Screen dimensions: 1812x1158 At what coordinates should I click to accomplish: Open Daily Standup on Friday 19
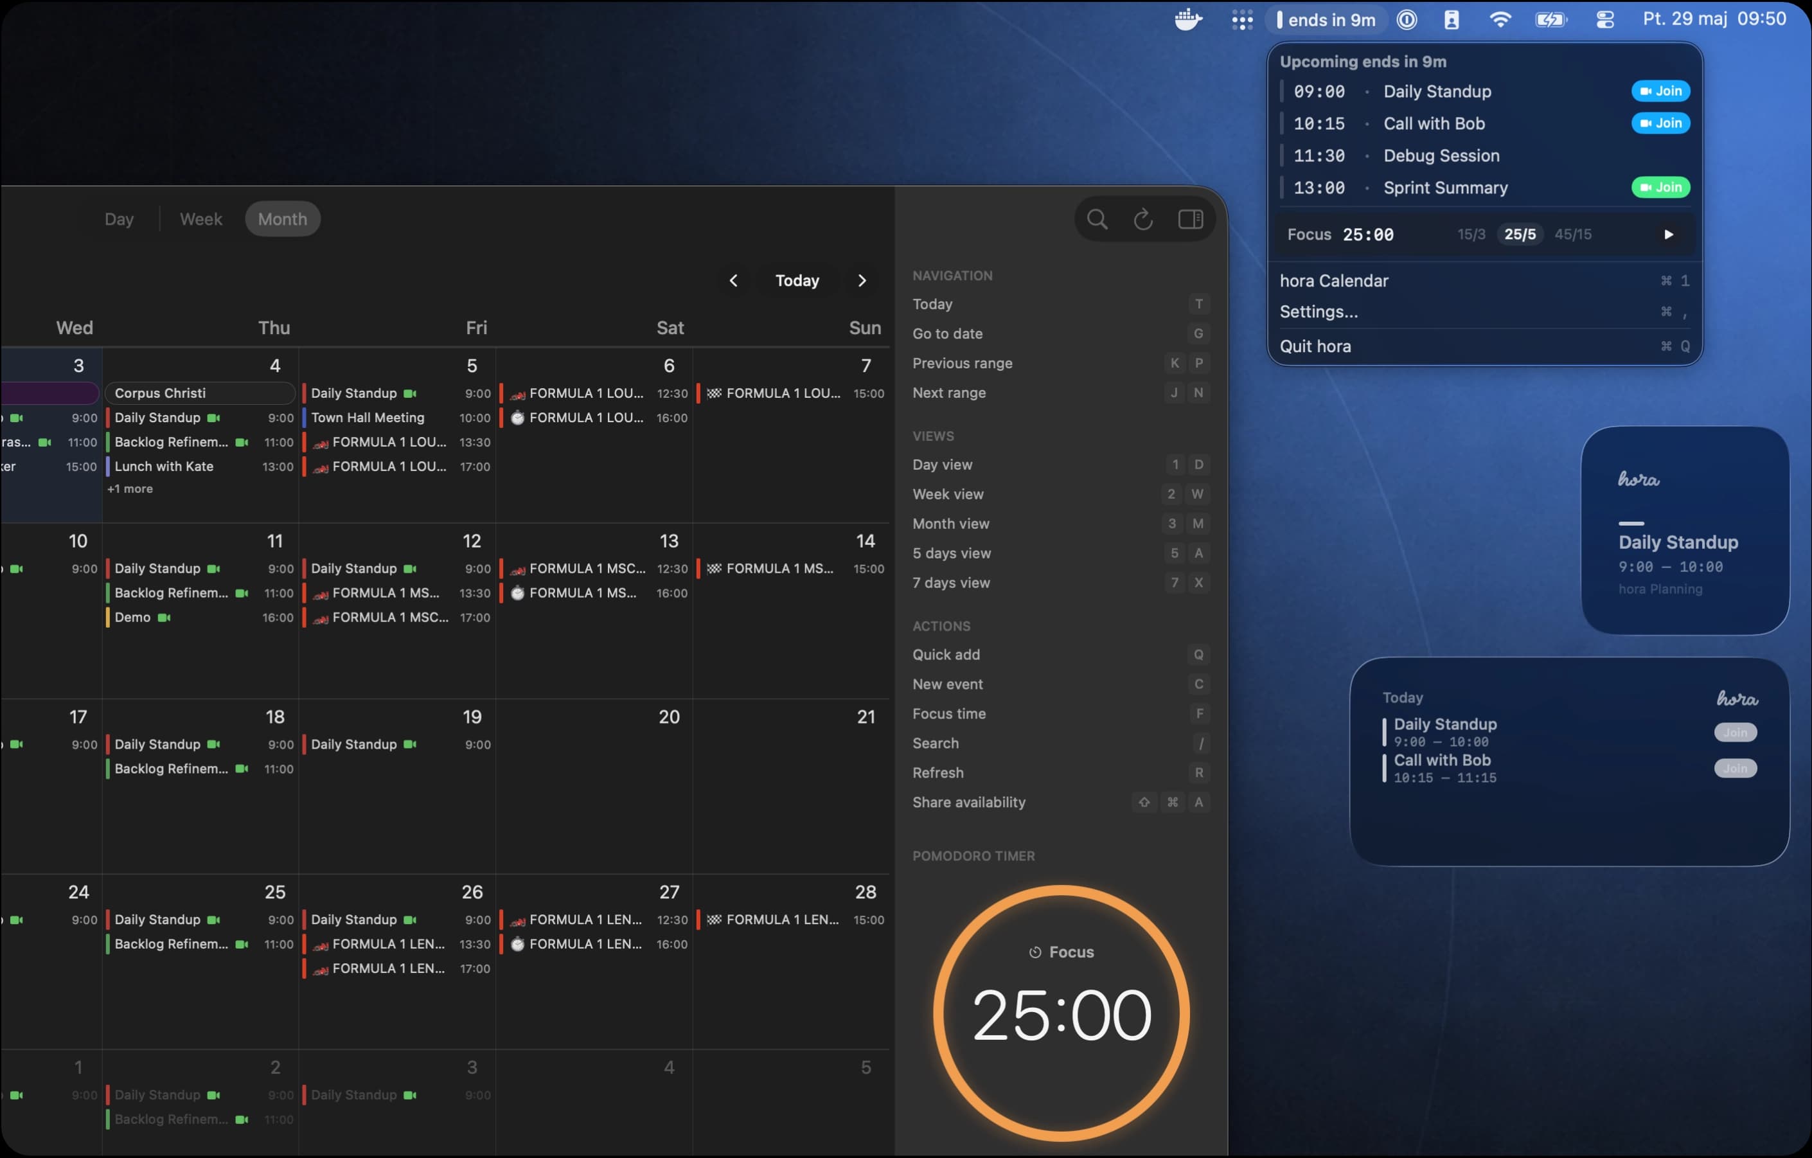(x=397, y=744)
